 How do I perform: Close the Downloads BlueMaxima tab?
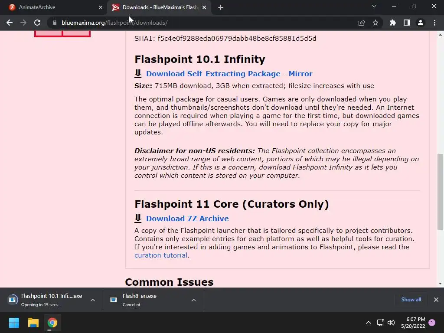coord(204,7)
